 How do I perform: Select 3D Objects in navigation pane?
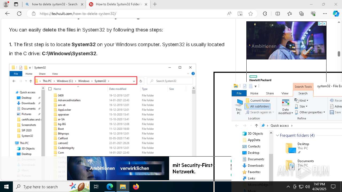pos(253,133)
